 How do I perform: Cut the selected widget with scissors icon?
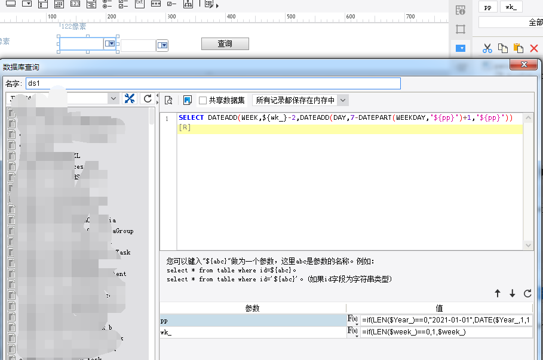click(x=487, y=48)
